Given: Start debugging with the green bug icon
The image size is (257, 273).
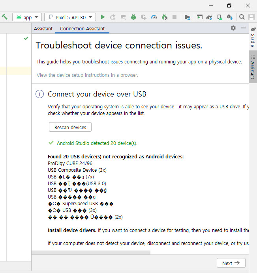Looking at the screenshot, I should point(133,17).
